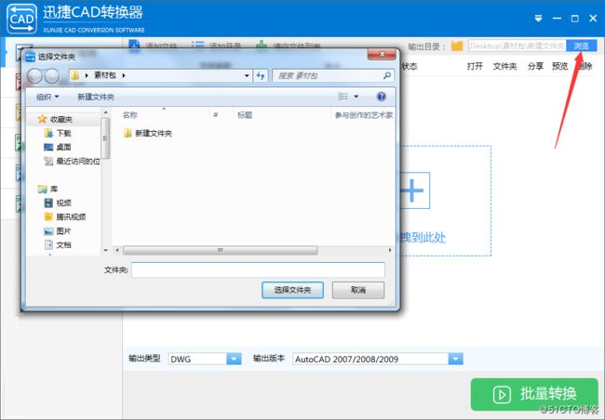The height and width of the screenshot is (420, 605).
Task: Click the 取消 cancel button
Action: tap(358, 290)
